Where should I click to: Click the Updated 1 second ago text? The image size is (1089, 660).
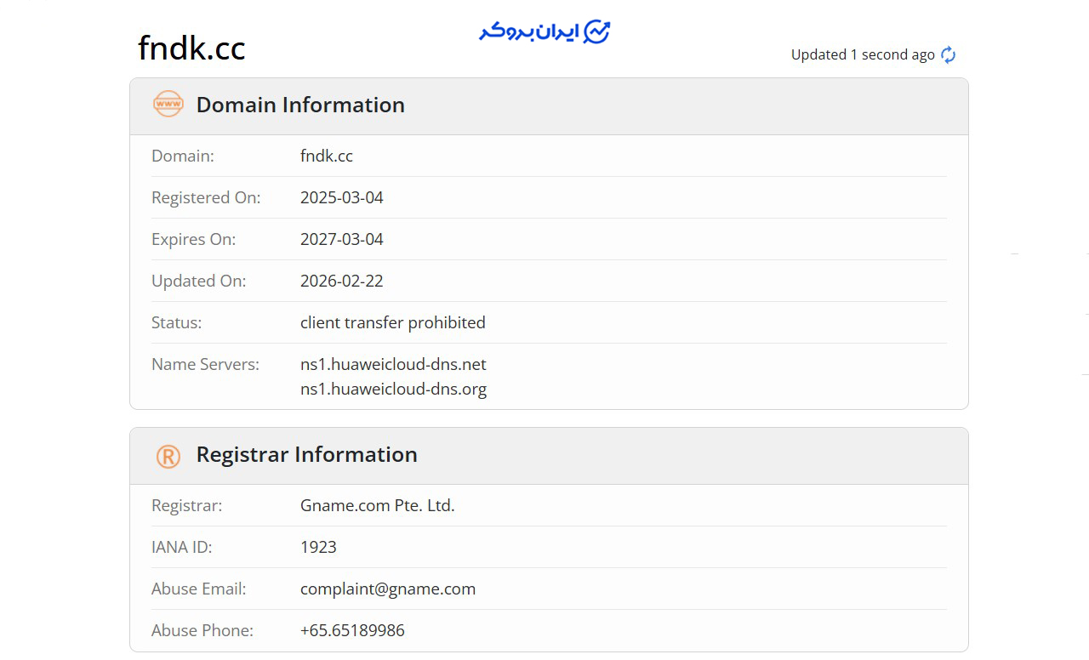point(863,54)
